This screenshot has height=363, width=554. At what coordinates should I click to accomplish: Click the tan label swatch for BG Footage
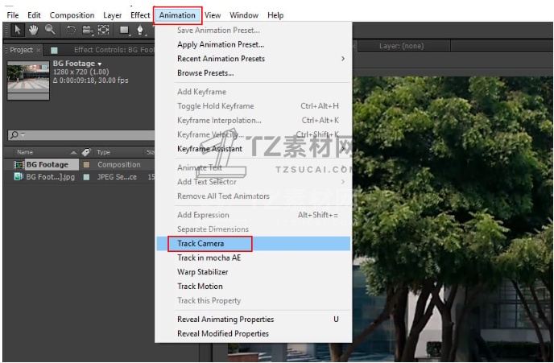(x=86, y=164)
